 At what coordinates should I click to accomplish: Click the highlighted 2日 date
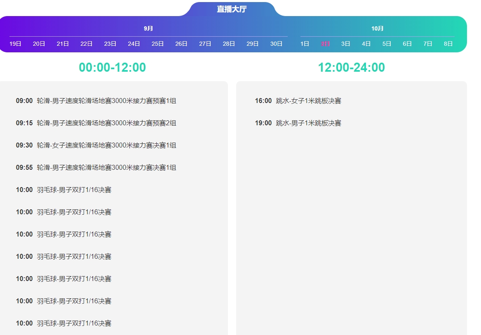coord(325,44)
